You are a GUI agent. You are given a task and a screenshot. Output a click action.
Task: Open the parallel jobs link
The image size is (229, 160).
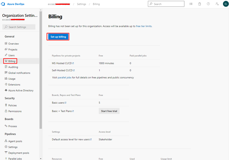click(65, 78)
